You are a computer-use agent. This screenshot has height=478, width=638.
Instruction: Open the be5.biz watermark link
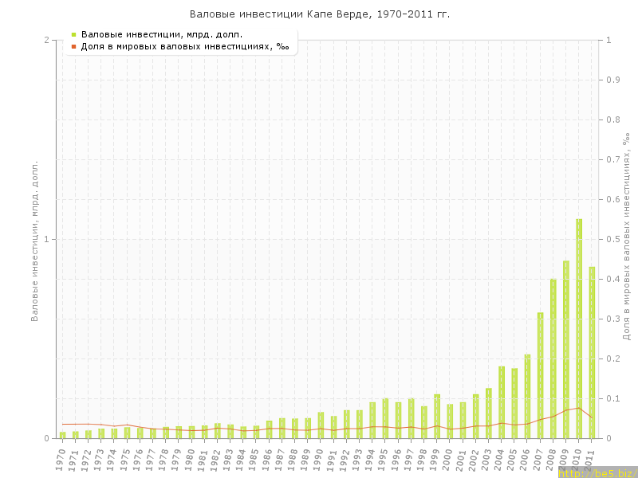click(x=597, y=473)
